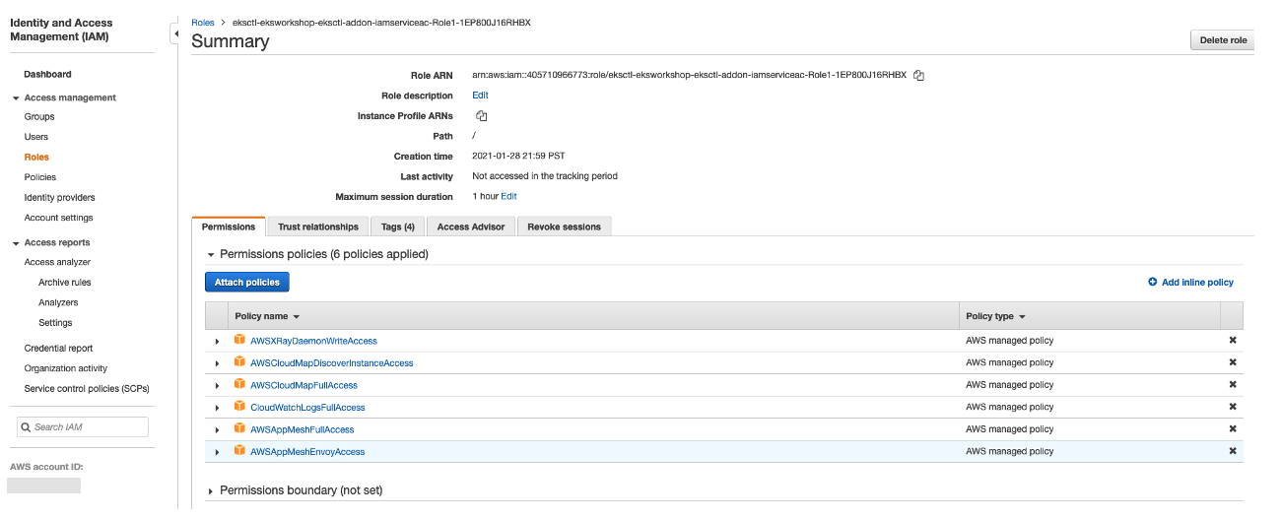Viewport: 1281px width, 519px height.
Task: Collapse the IAM side navigation panel arrow
Action: 175,34
